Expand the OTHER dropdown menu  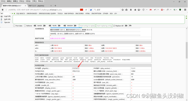[106, 13]
